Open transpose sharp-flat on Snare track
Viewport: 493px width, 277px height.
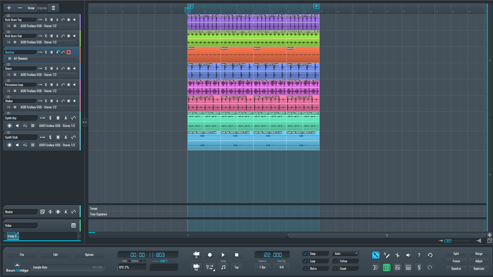point(9,75)
